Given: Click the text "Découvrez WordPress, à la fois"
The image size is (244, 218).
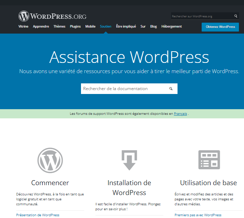Looking at the screenshot, I should tap(40, 194).
